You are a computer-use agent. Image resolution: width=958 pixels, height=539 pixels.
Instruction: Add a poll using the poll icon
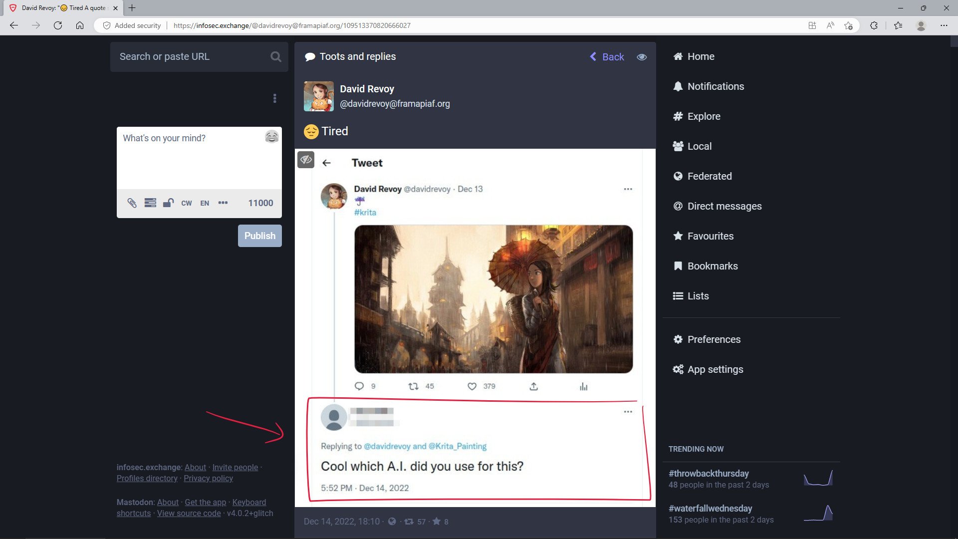150,203
